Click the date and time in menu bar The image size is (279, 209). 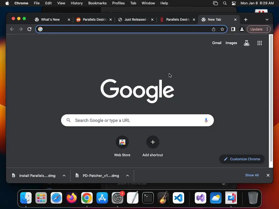257,3
